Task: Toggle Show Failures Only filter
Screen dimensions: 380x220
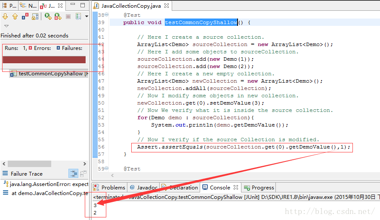Action: click(25, 16)
